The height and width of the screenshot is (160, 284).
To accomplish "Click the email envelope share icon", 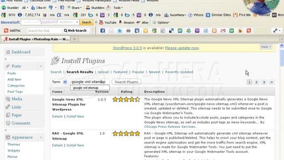I will (111, 31).
